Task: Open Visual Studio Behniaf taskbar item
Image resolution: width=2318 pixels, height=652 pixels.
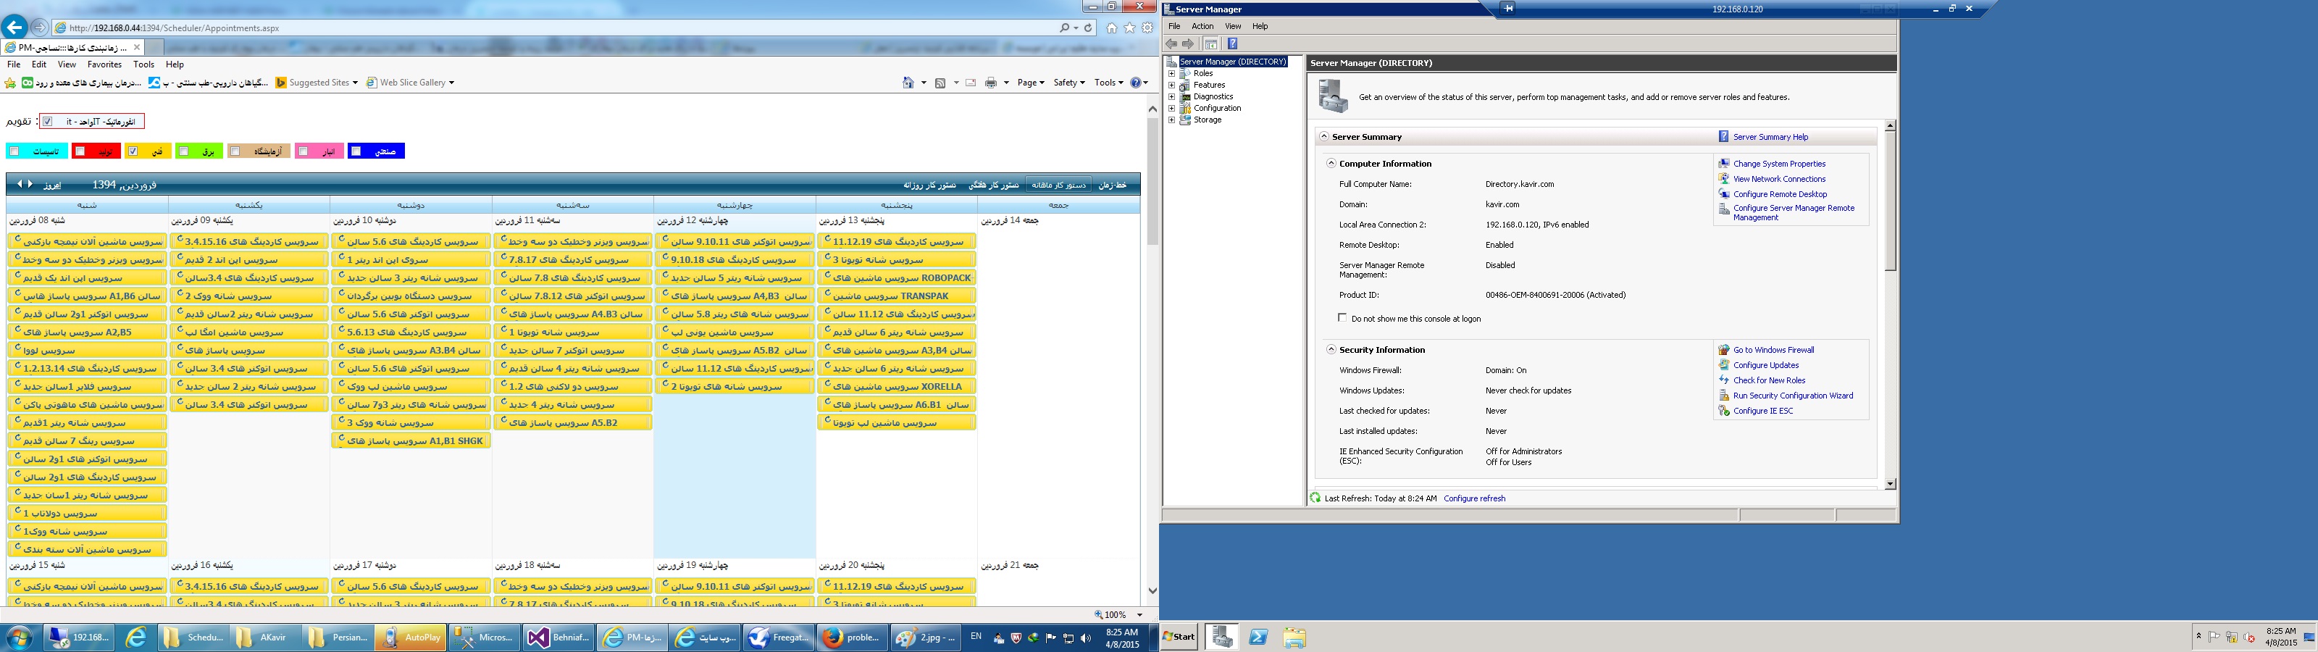Action: coord(558,638)
